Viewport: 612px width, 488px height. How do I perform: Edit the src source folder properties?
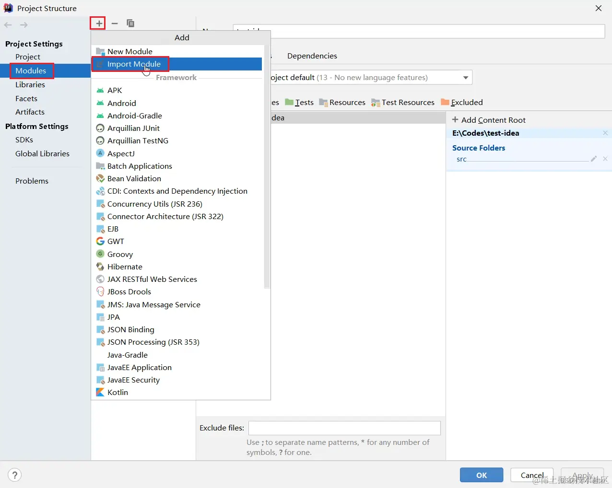click(x=594, y=159)
